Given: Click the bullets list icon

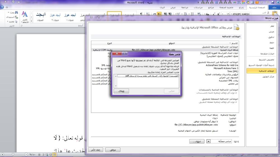Looking at the screenshot, I should pyautogui.click(x=192, y=14).
